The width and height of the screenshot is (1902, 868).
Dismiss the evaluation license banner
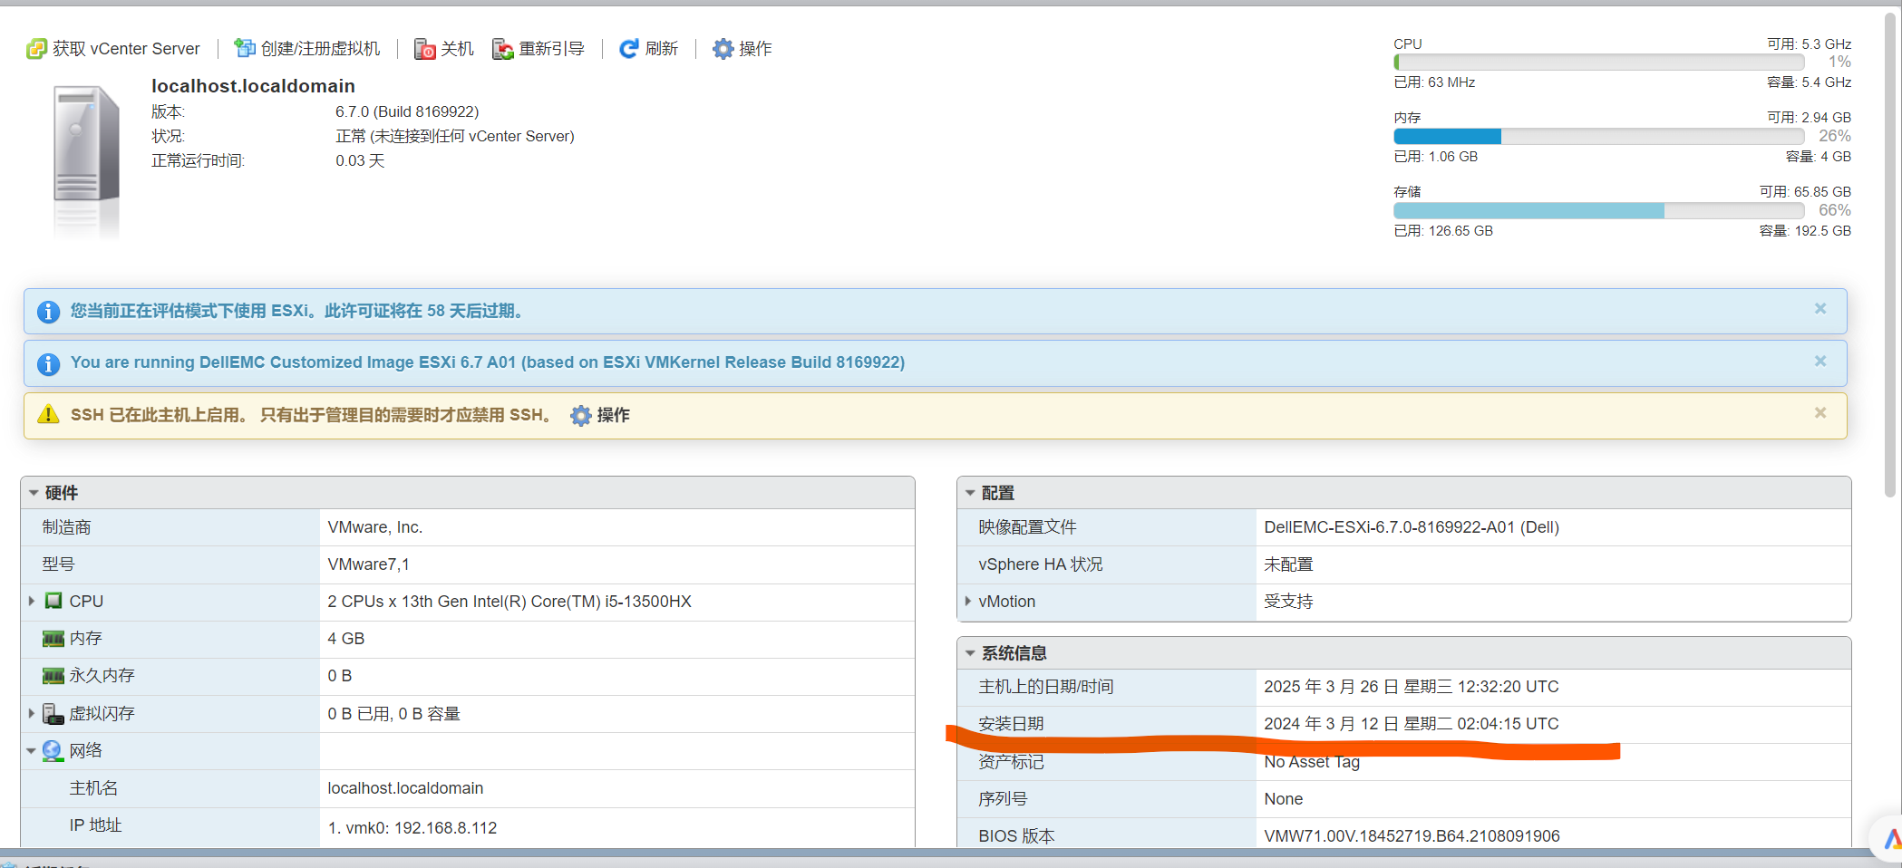(x=1820, y=309)
